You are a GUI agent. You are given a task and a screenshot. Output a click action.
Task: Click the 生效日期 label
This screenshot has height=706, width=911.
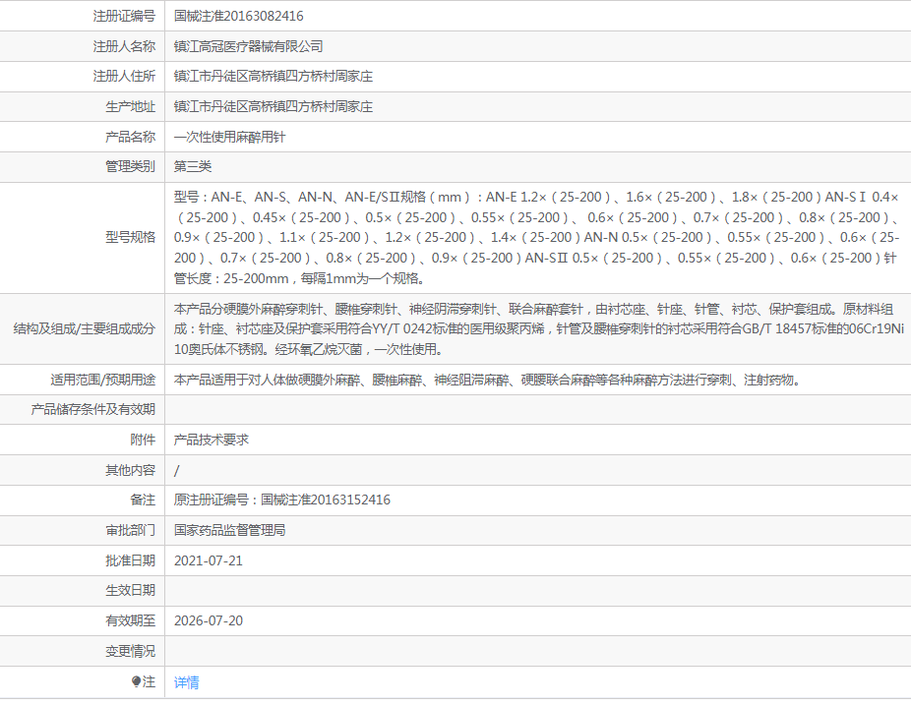coord(131,590)
